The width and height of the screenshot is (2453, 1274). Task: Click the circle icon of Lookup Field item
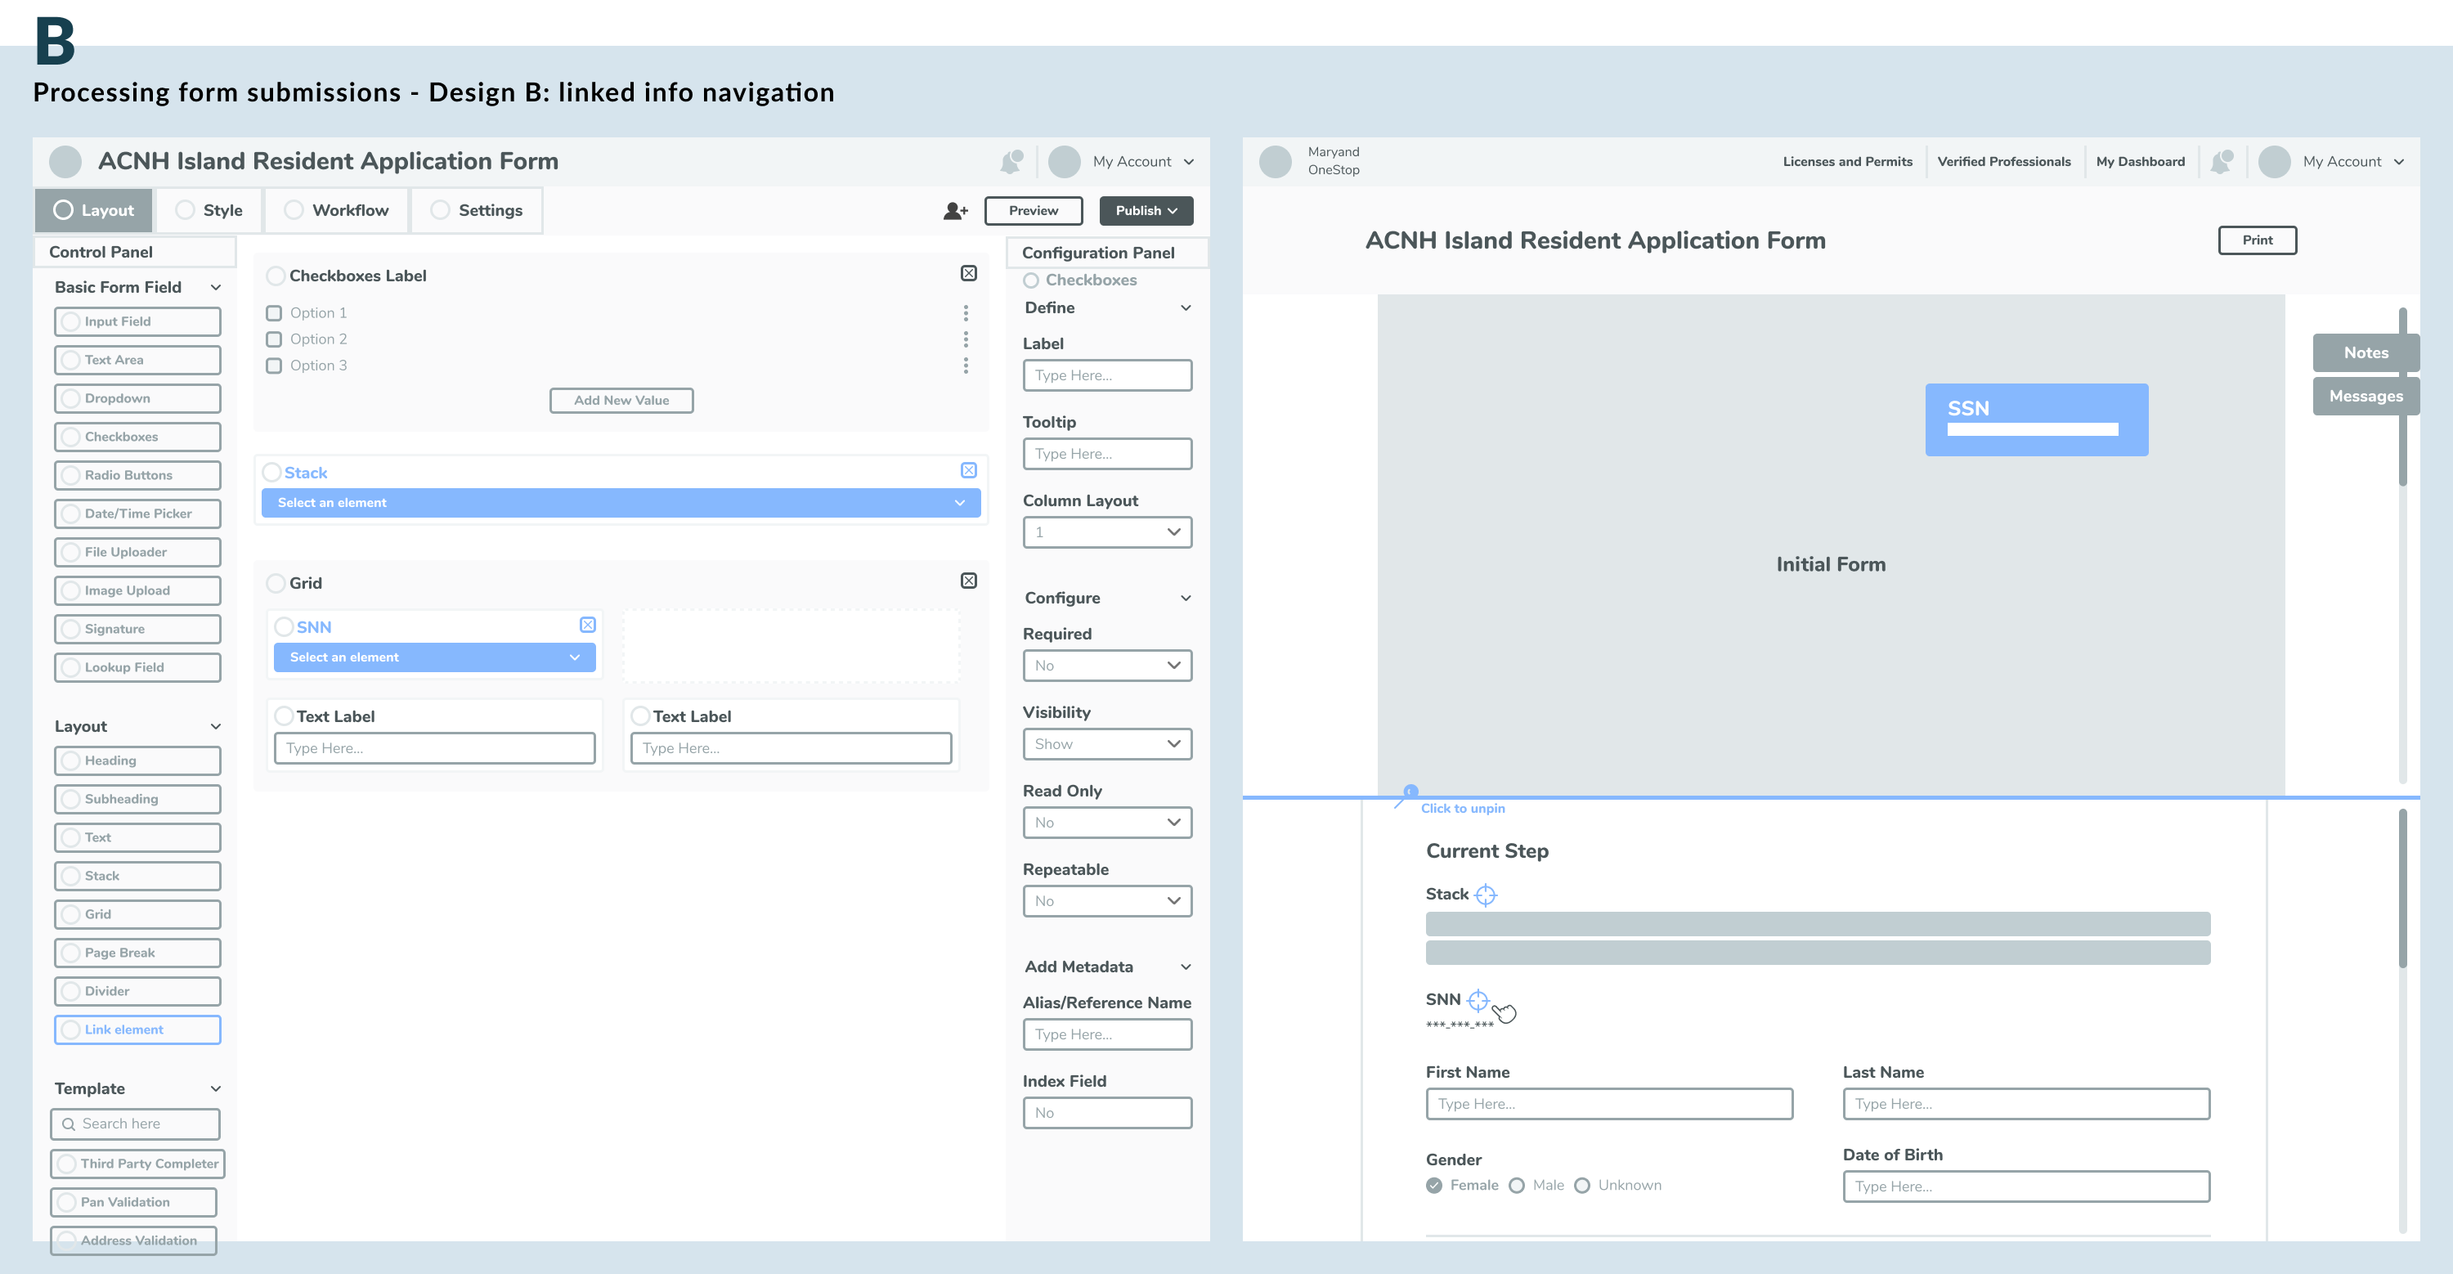tap(70, 667)
